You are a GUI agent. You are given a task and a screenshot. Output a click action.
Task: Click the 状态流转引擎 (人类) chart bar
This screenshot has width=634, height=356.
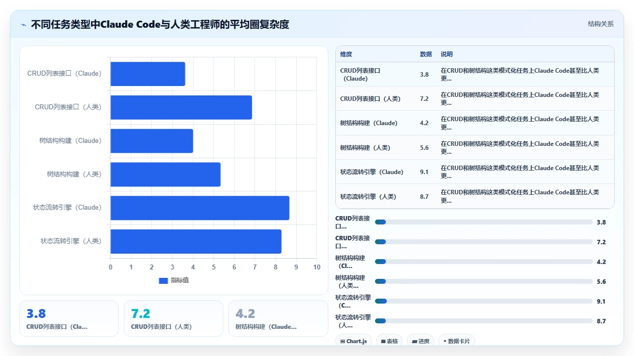196,241
